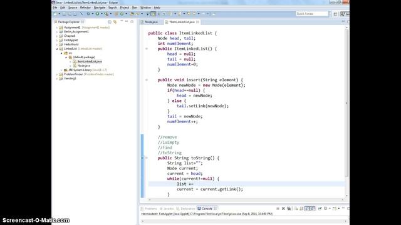Screen dimensions: 401x225
Task: Select the Java perspective button
Action: tap(345, 14)
